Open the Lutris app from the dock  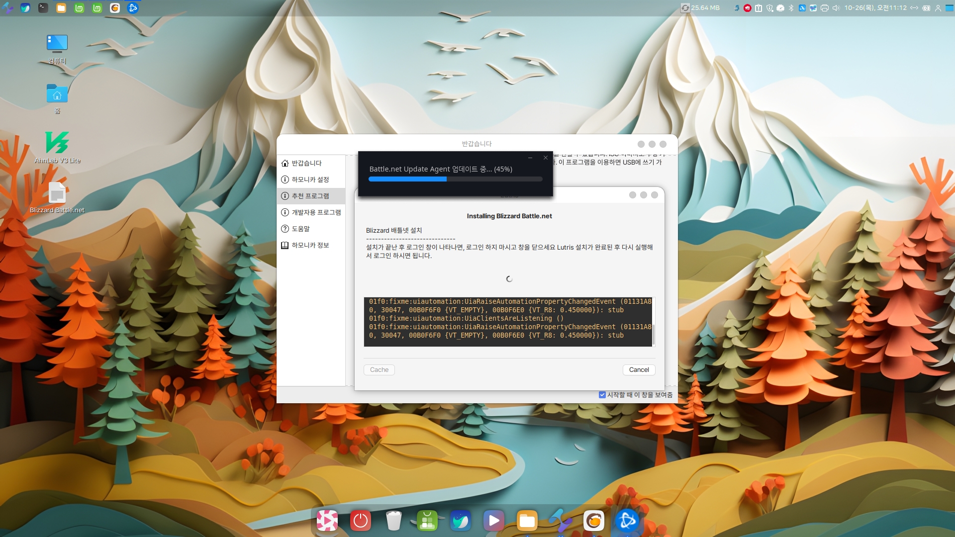click(x=594, y=521)
